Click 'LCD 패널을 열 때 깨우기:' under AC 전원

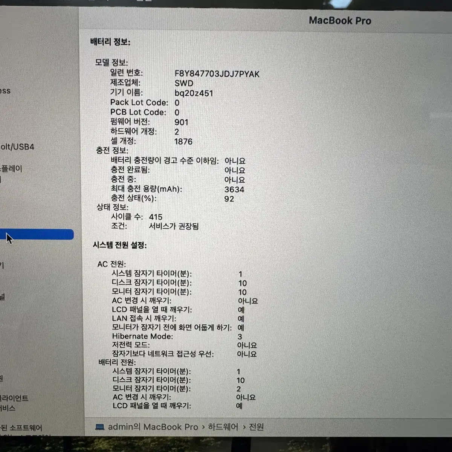pos(152,310)
